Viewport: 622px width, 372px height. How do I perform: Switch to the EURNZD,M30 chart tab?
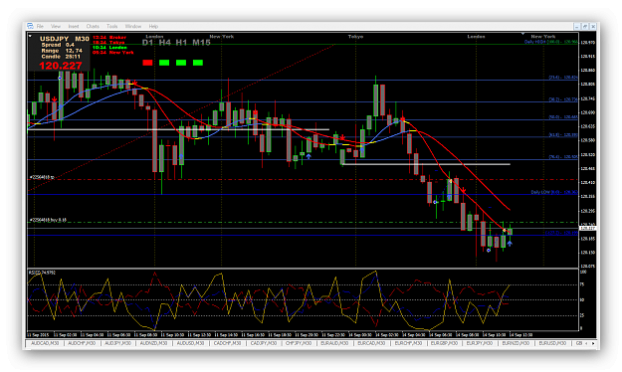[x=516, y=343]
